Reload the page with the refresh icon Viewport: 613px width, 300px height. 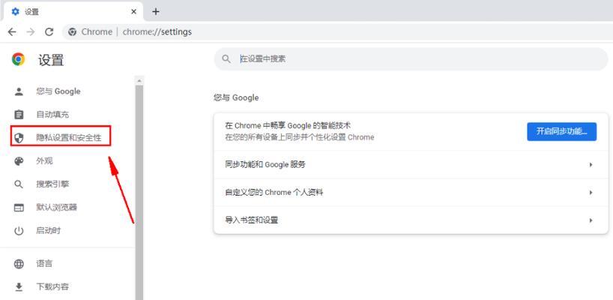49,32
